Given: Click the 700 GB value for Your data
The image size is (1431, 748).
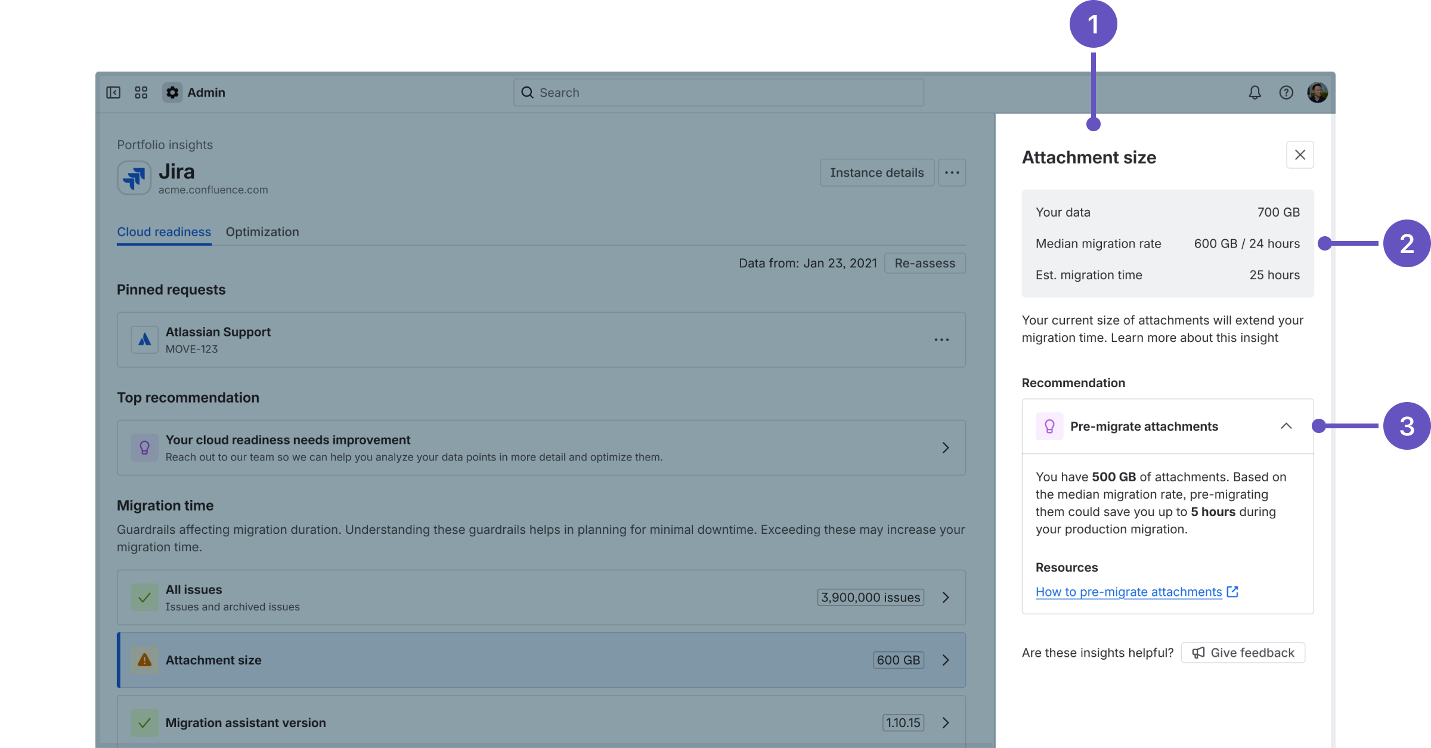Looking at the screenshot, I should pyautogui.click(x=1278, y=212).
